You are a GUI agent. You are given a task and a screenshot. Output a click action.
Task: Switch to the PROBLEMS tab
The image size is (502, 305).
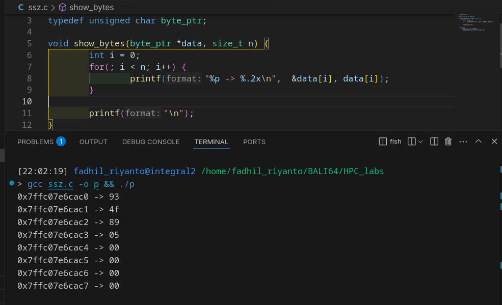point(35,142)
